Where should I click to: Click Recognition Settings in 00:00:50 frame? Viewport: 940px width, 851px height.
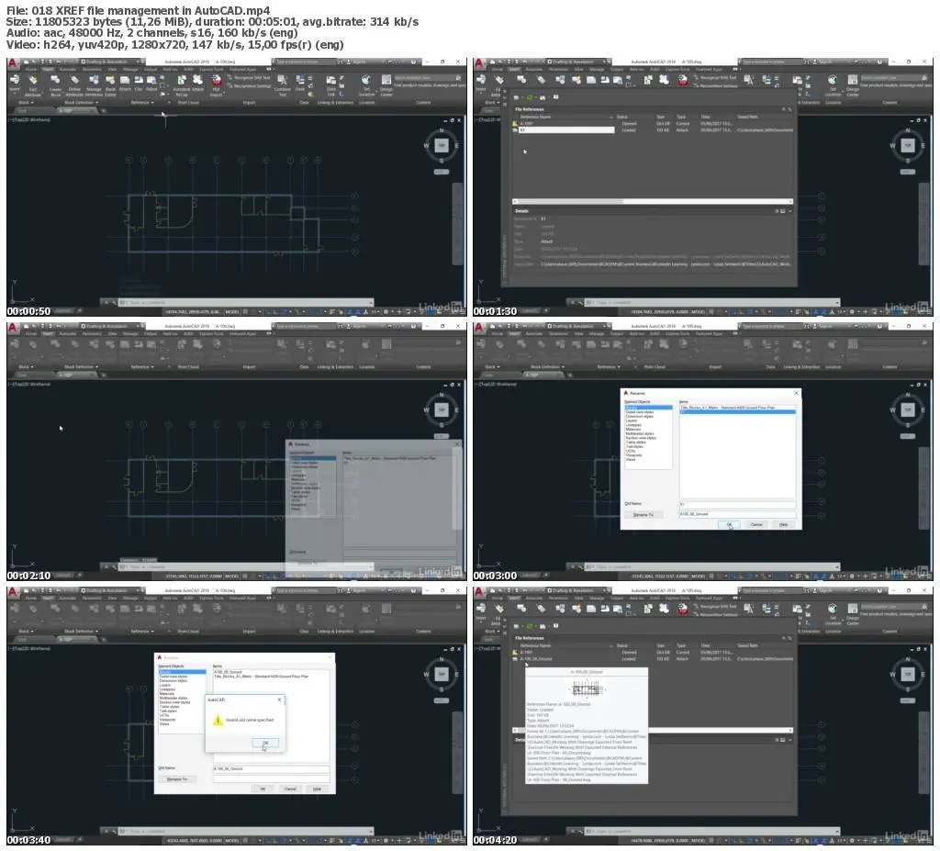point(252,85)
